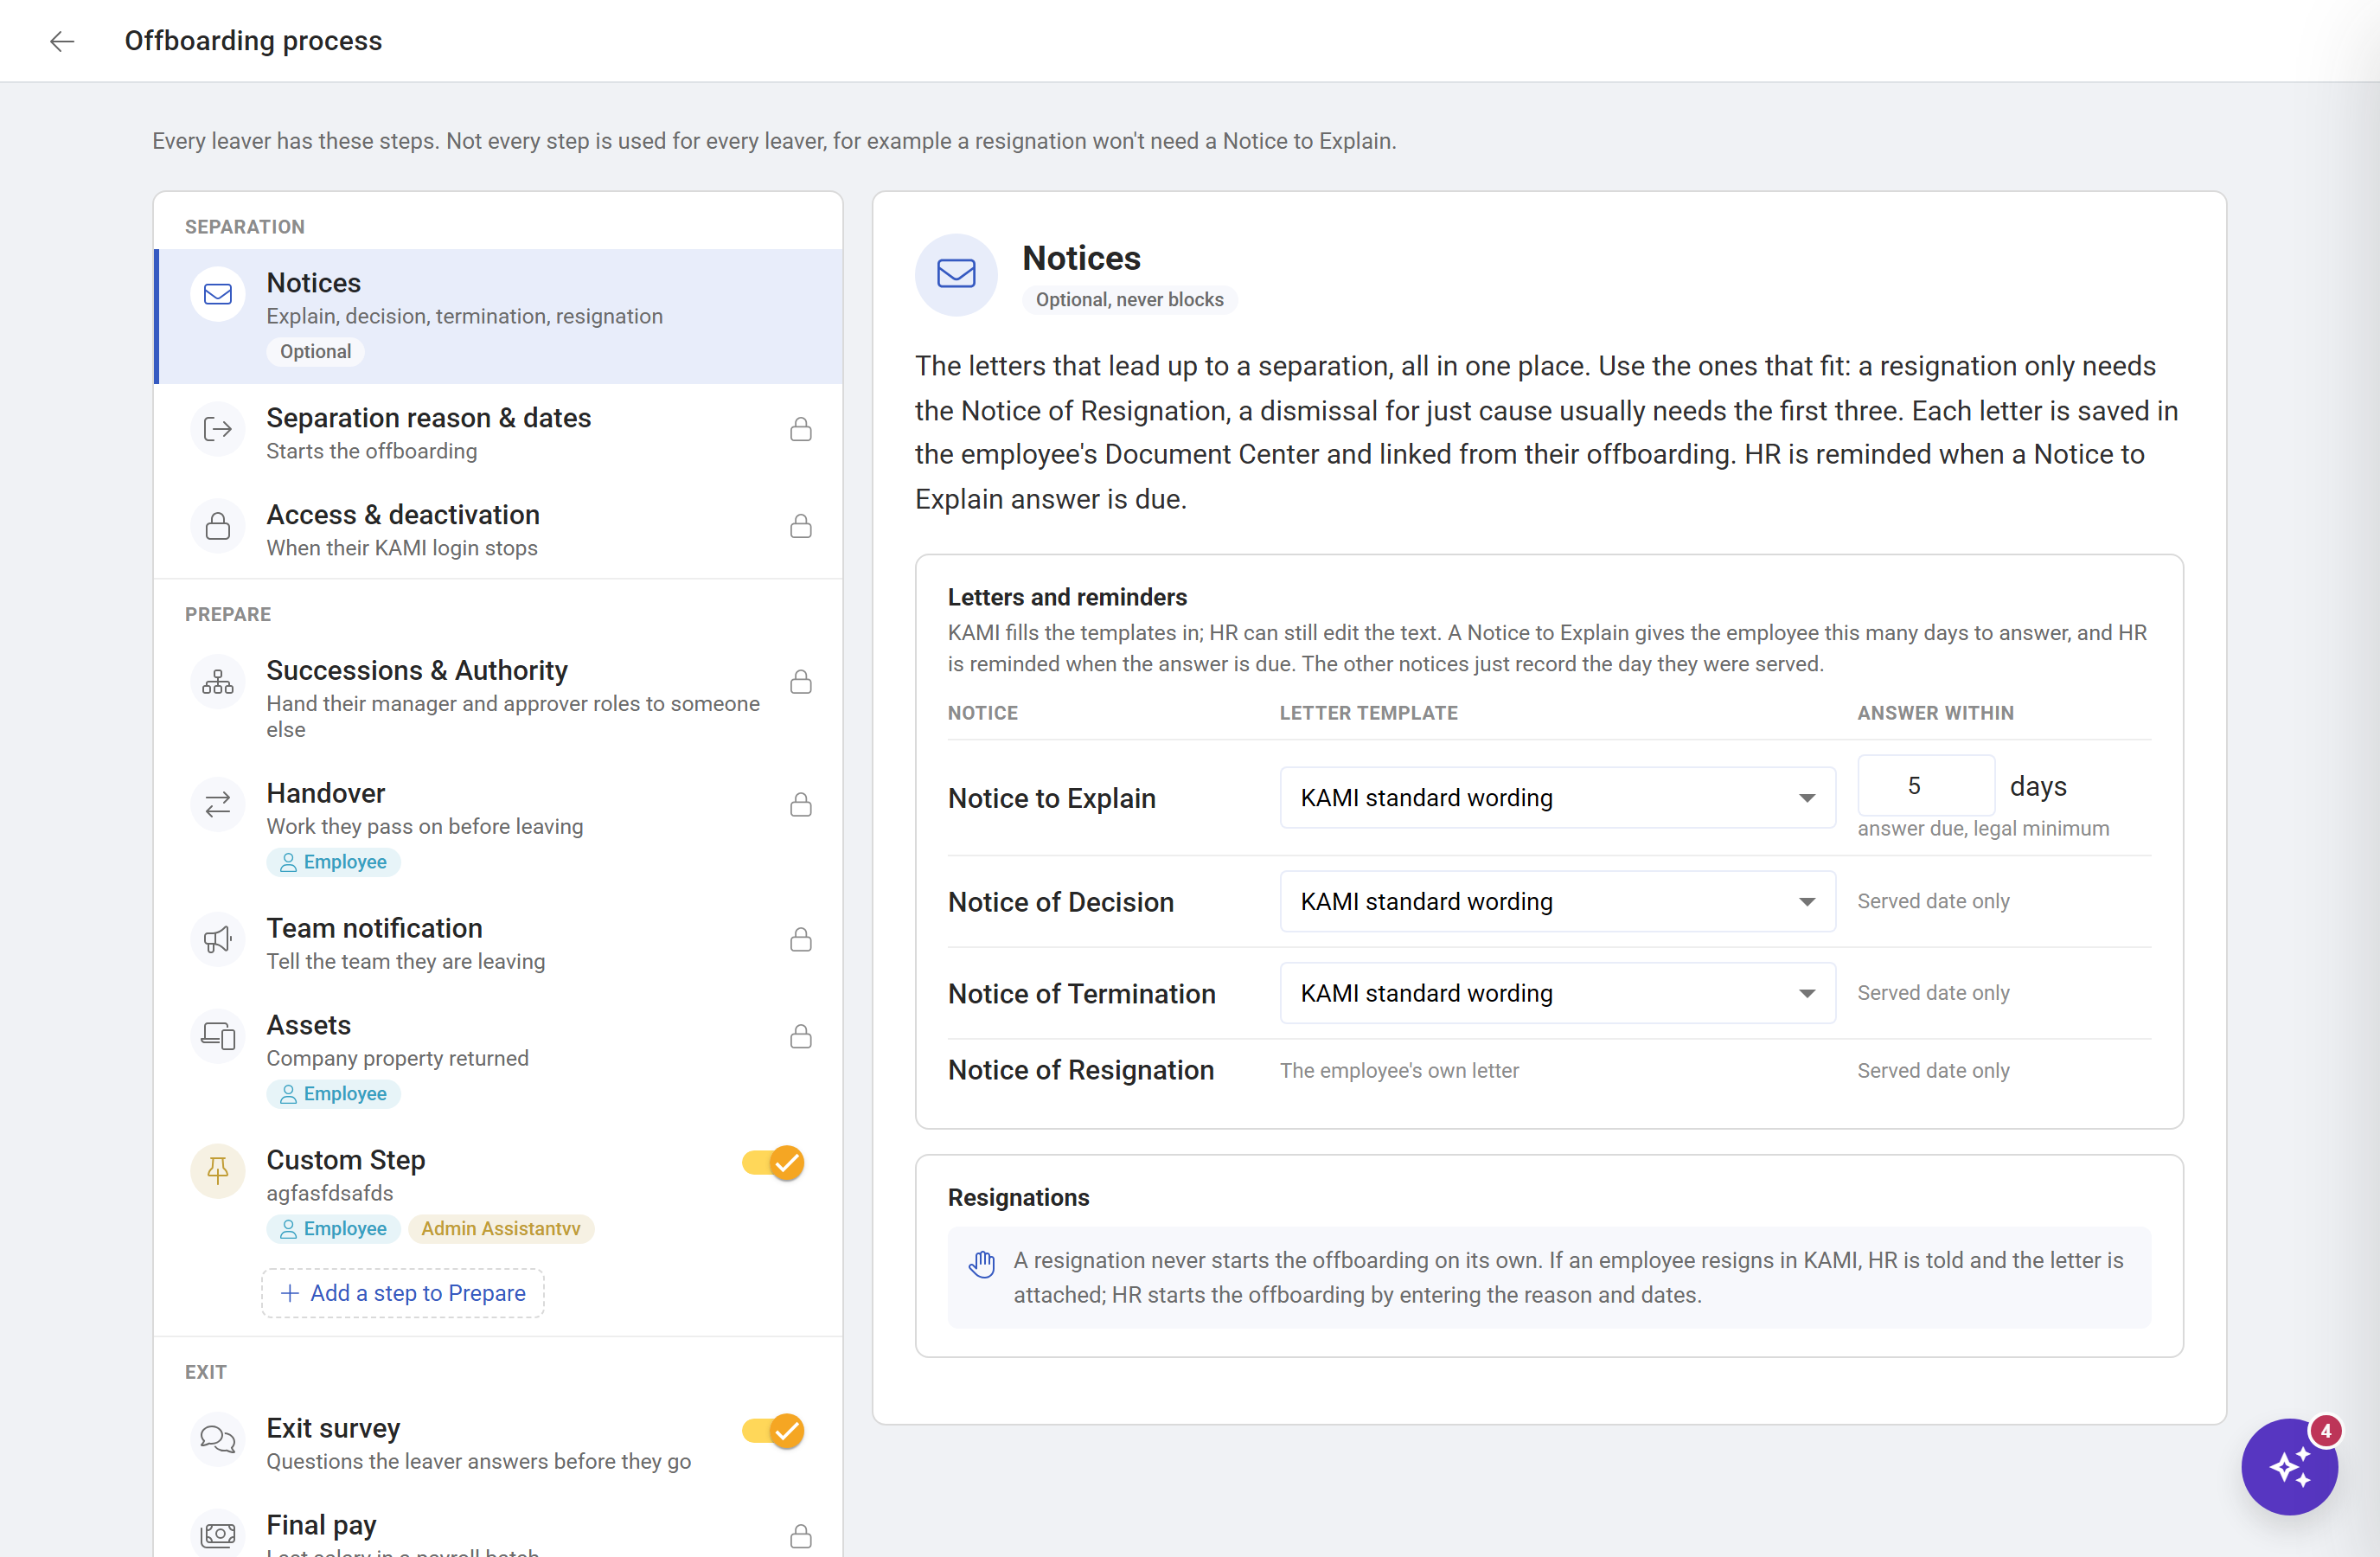Open the Handover step
2380x1557 pixels.
[498, 827]
